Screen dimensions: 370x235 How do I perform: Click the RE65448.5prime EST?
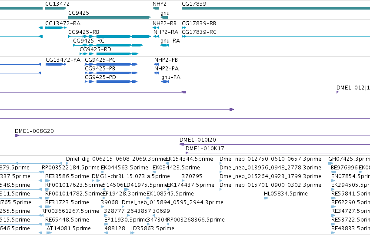coord(67,220)
